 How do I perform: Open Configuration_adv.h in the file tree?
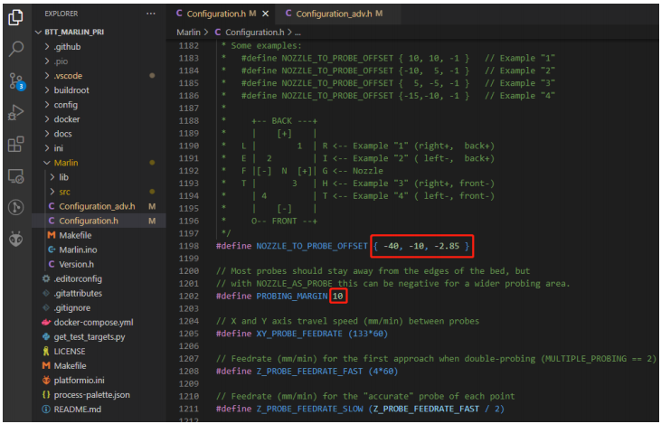point(97,206)
